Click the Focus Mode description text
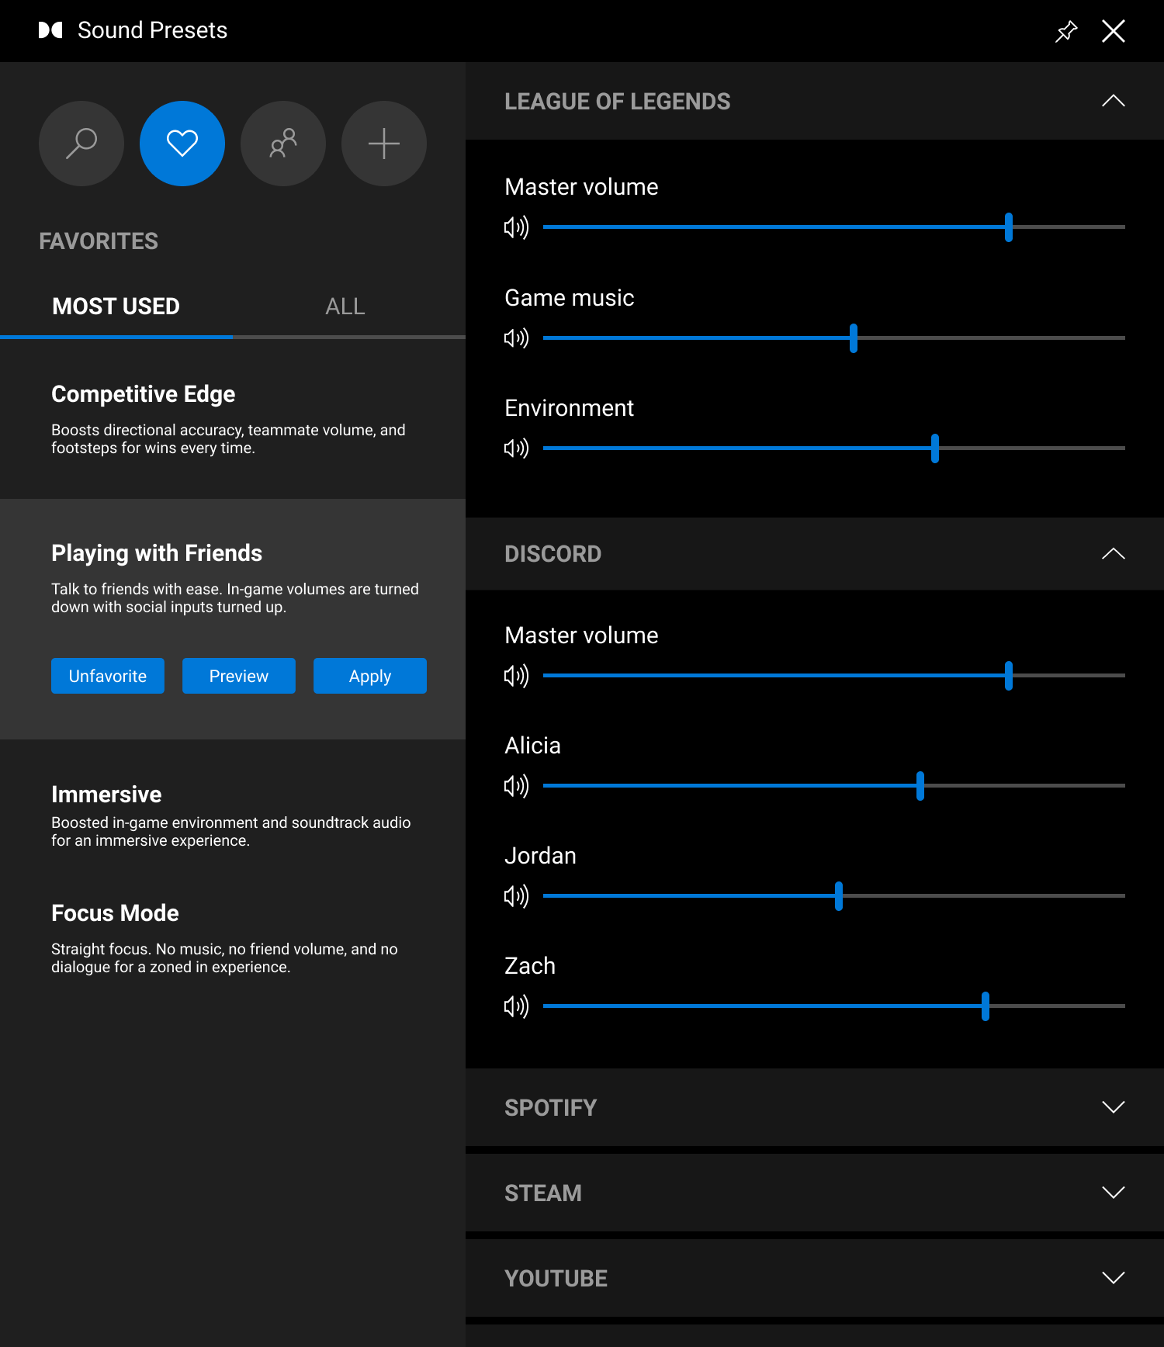This screenshot has height=1347, width=1164. coord(224,958)
